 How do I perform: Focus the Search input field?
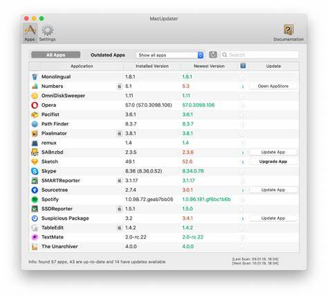[259, 55]
